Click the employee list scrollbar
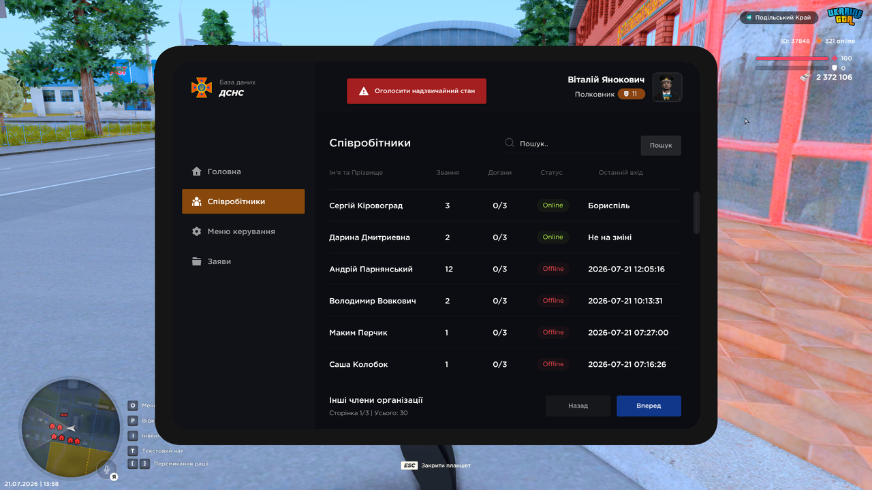 (696, 213)
